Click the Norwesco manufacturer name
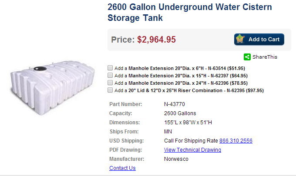 176,159
